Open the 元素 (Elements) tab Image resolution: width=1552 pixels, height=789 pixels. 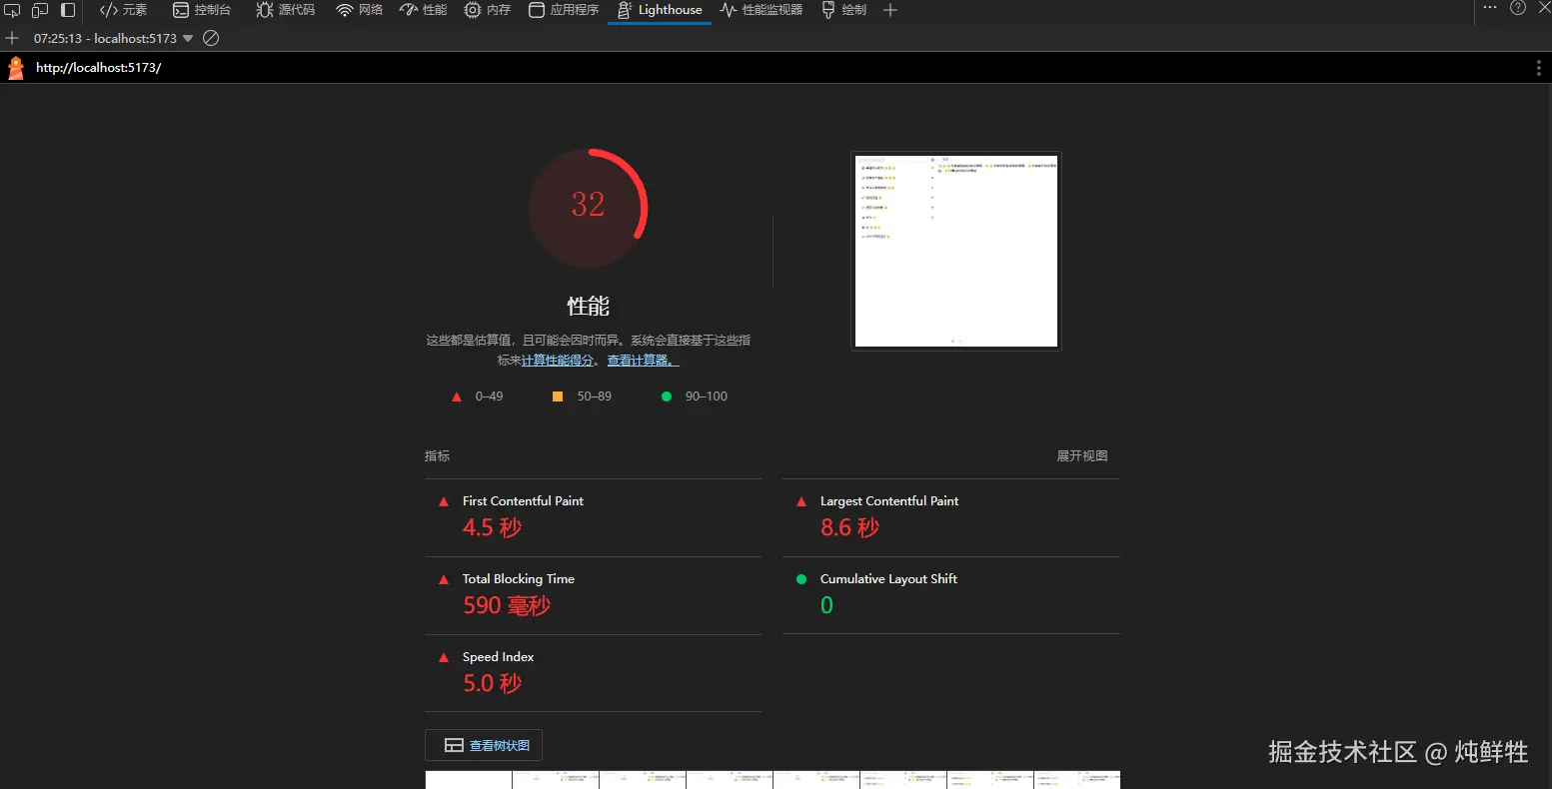pos(123,10)
